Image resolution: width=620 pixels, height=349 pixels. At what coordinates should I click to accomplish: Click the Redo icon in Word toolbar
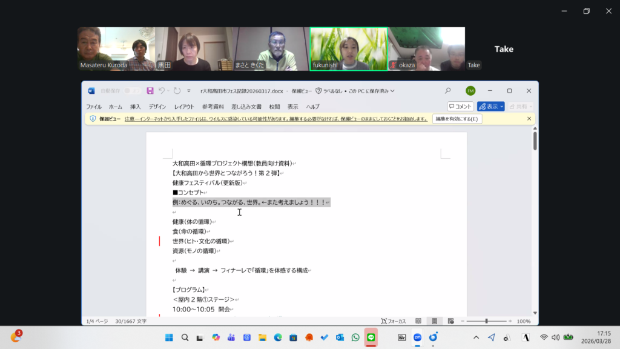point(177,91)
